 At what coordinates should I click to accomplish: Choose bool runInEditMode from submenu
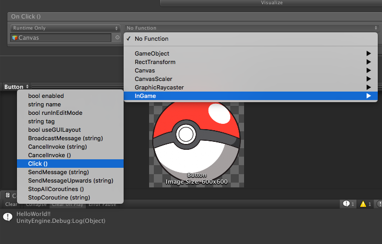coord(70,113)
